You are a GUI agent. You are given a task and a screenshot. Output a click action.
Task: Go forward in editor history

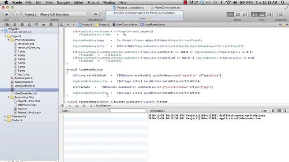tap(74, 25)
